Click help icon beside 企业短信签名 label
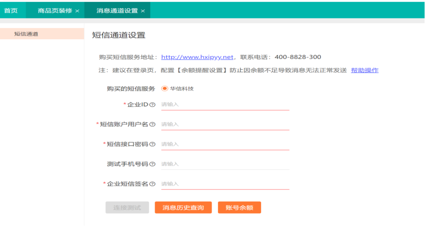The image size is (425, 226). pos(153,184)
